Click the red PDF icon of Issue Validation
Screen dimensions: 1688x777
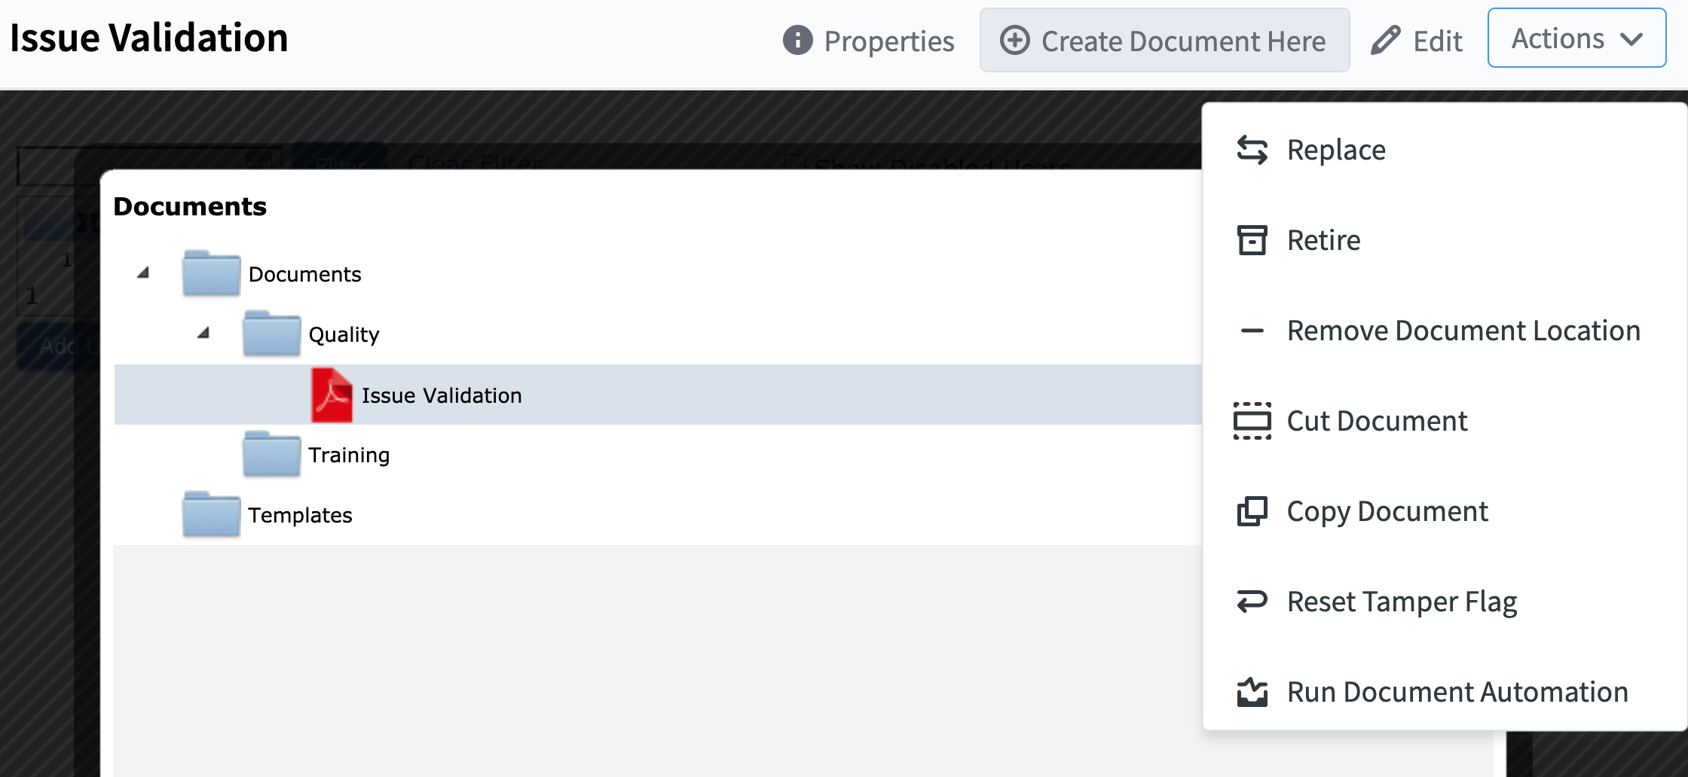[x=332, y=395]
